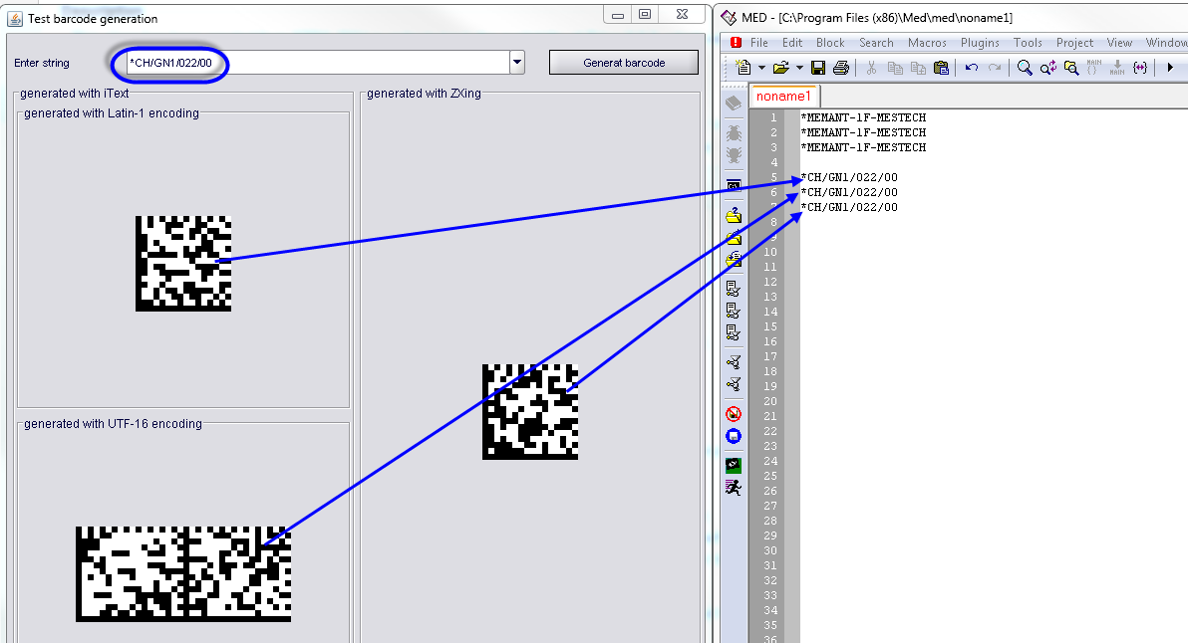Click the Enter string input field

coord(317,63)
